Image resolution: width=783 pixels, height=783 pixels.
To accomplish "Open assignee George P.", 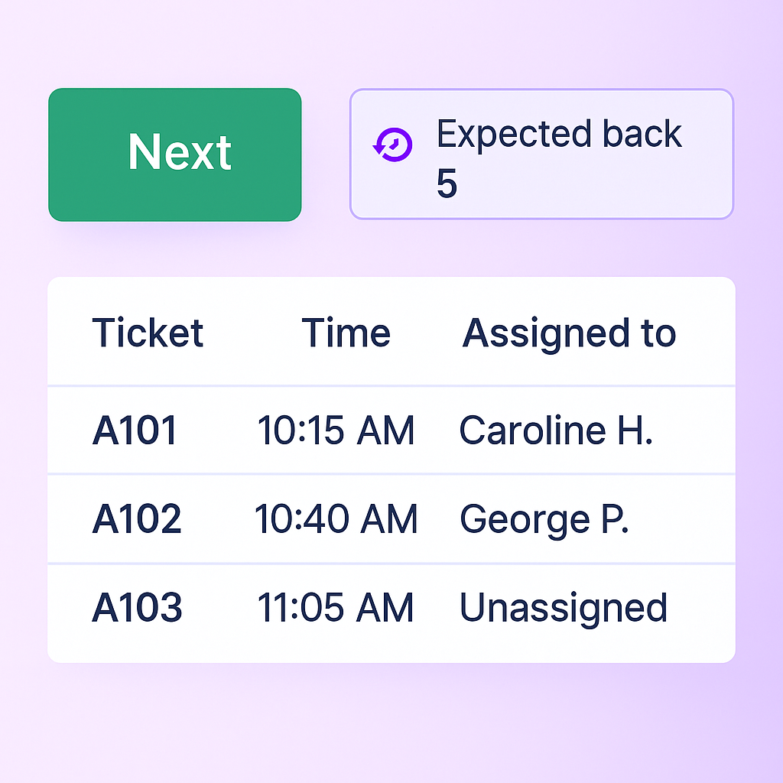I will tap(544, 520).
